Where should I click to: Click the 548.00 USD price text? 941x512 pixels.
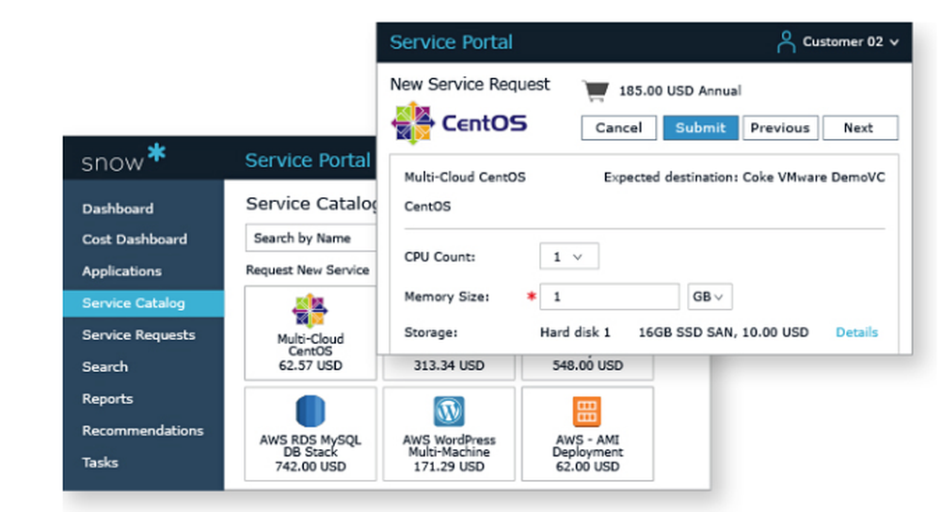[x=587, y=365]
